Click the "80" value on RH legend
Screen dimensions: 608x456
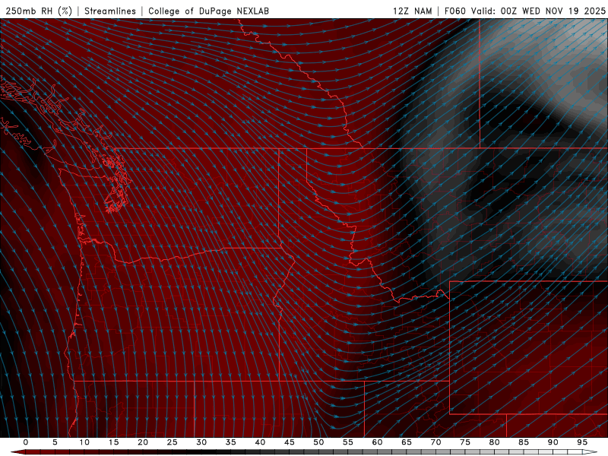coord(495,442)
